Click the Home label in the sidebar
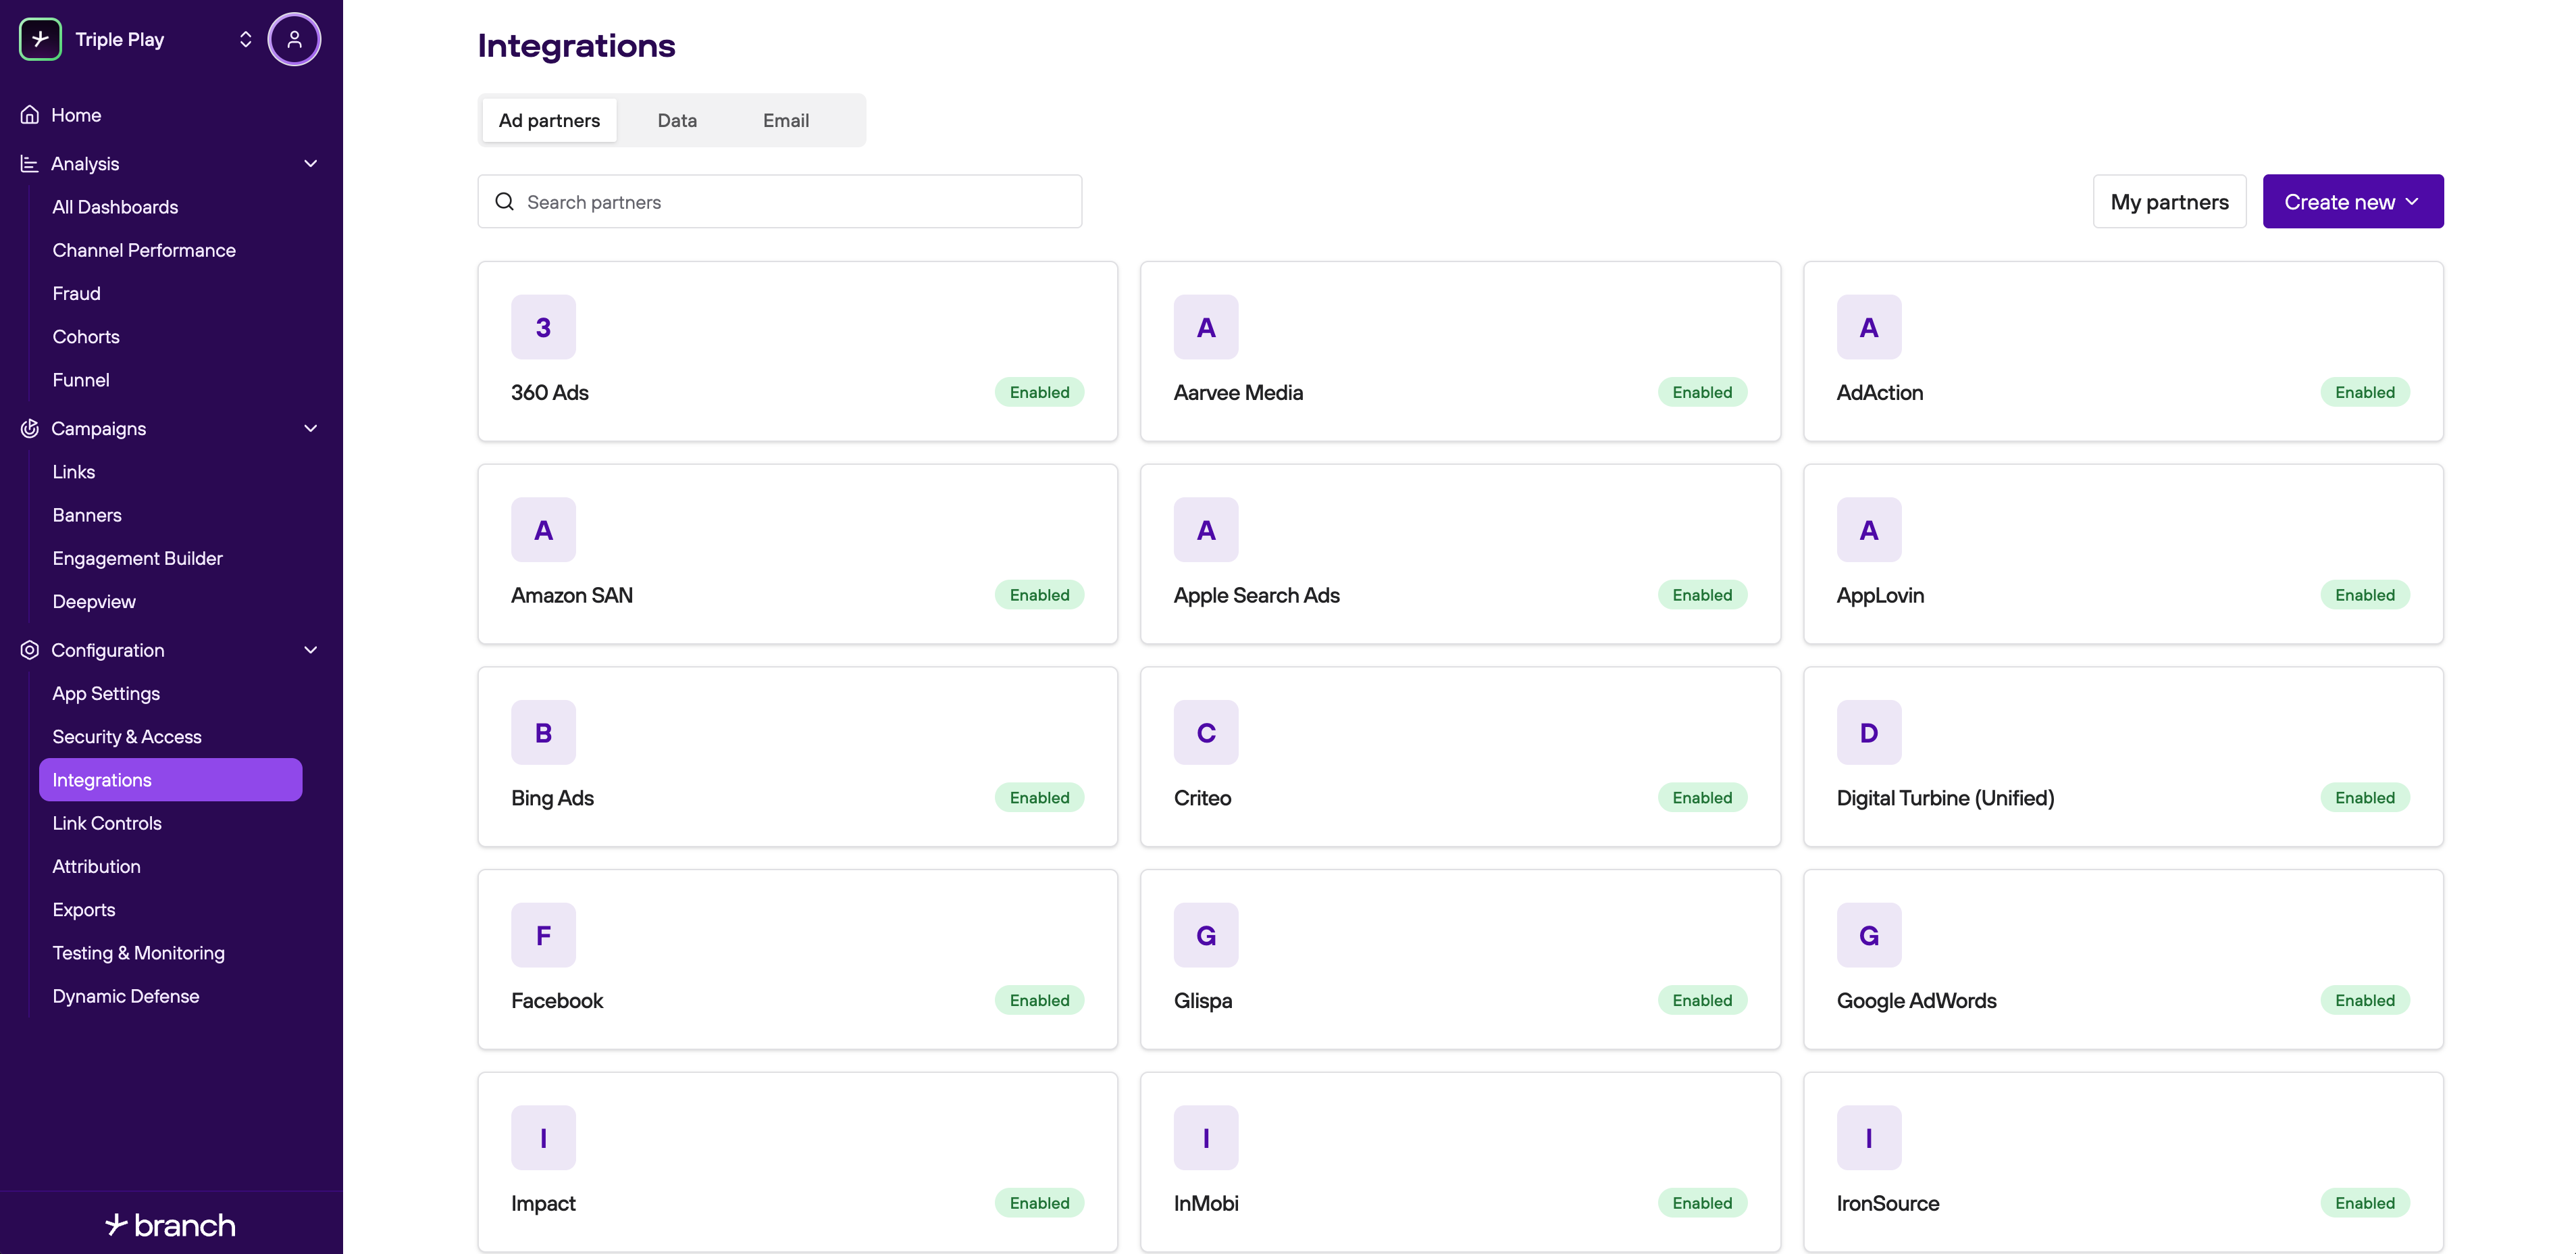This screenshot has height=1254, width=2576. [76, 115]
